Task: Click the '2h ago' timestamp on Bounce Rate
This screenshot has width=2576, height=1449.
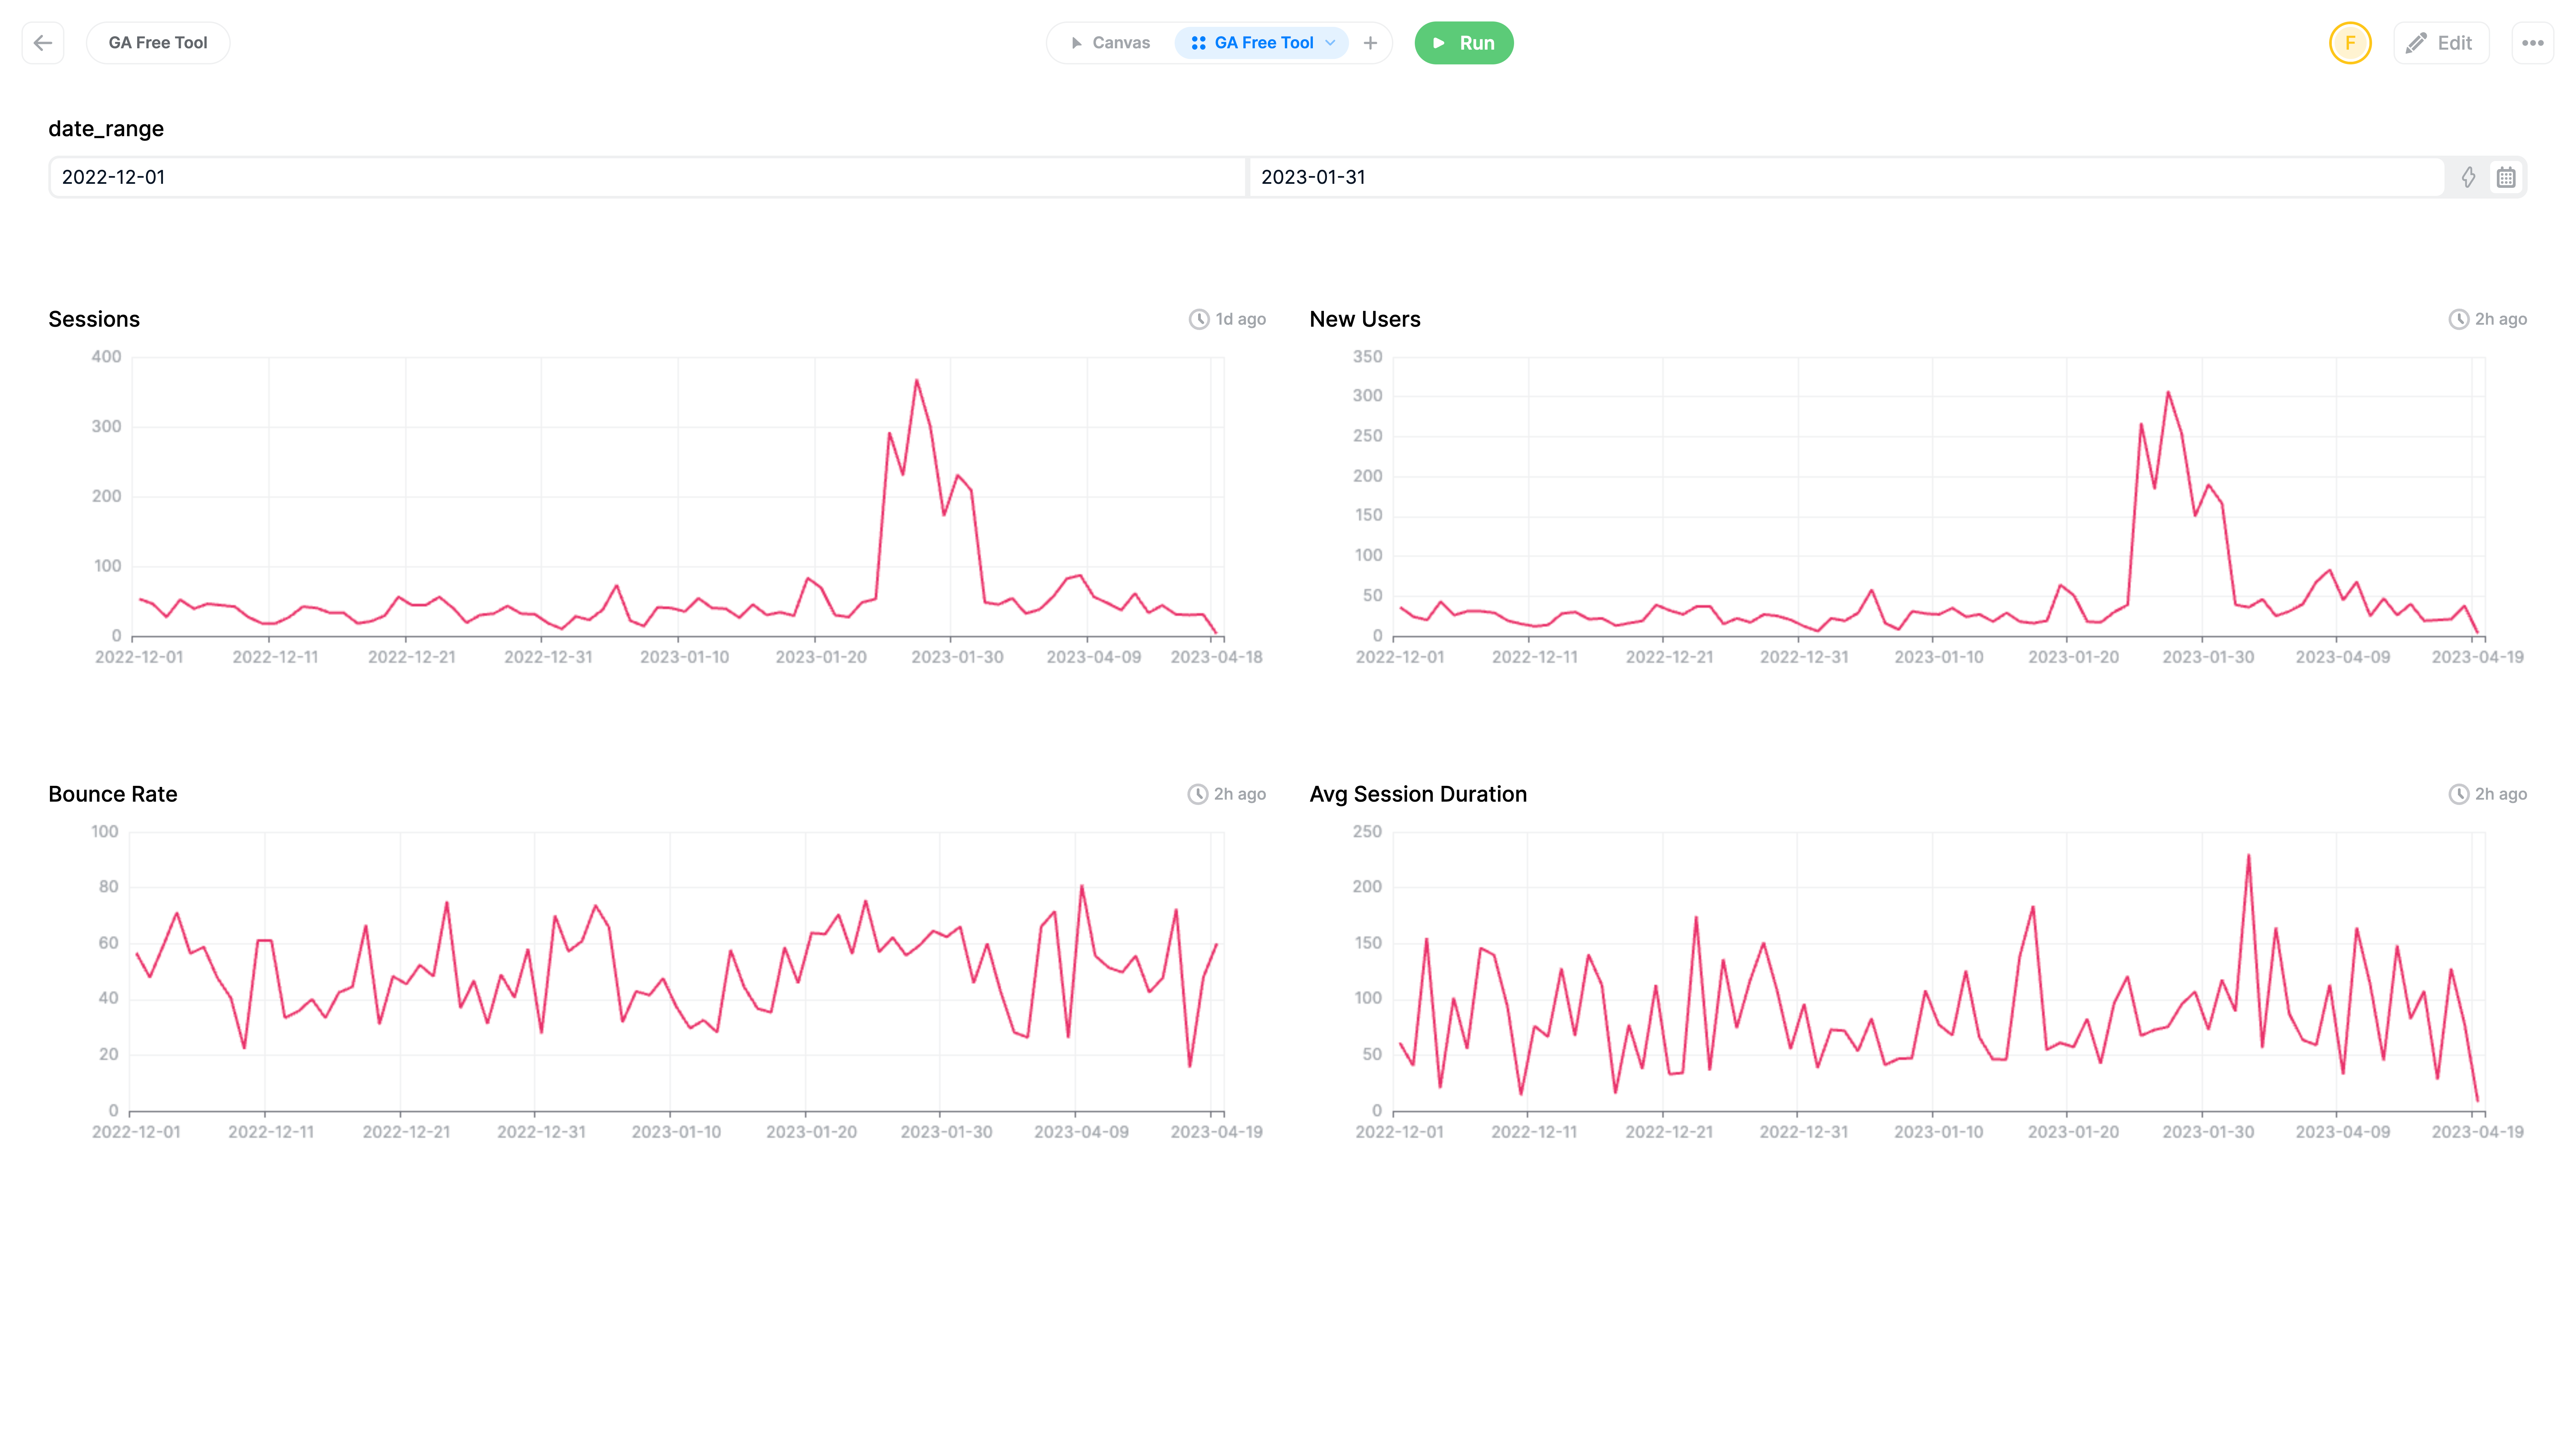Action: (1240, 794)
